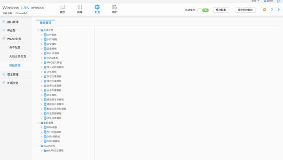Select the 空口扫描模板 tree item
The height and width of the screenshot is (160, 283).
point(54,132)
